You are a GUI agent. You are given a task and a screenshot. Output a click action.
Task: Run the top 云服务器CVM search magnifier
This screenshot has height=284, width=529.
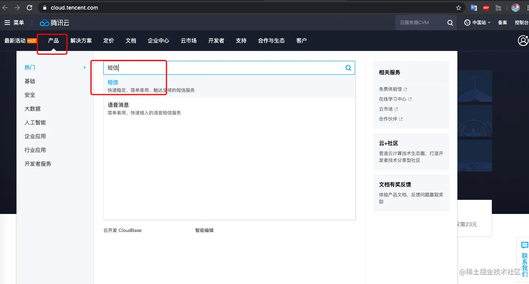450,23
